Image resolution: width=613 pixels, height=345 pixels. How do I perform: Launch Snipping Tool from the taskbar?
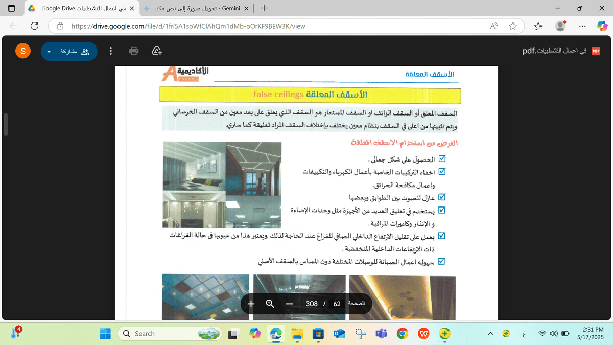[x=360, y=333]
